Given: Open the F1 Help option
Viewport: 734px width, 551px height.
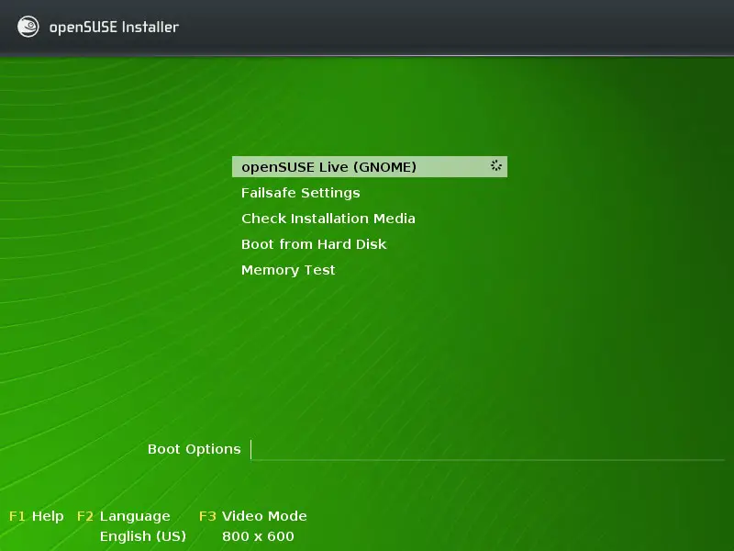Looking at the screenshot, I should pyautogui.click(x=37, y=516).
